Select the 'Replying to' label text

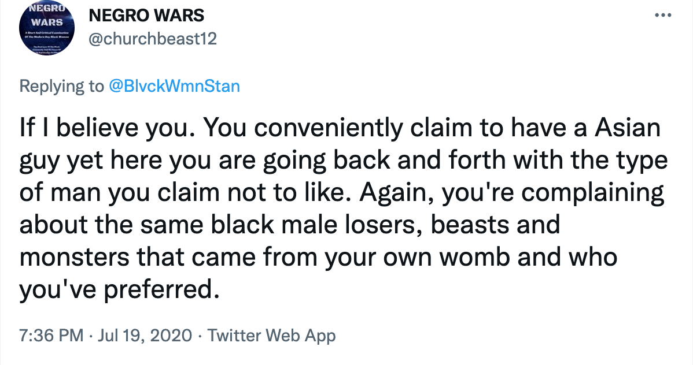[x=61, y=85]
